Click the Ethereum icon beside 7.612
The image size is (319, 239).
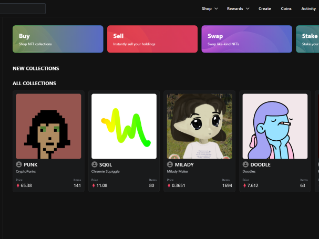(x=244, y=185)
